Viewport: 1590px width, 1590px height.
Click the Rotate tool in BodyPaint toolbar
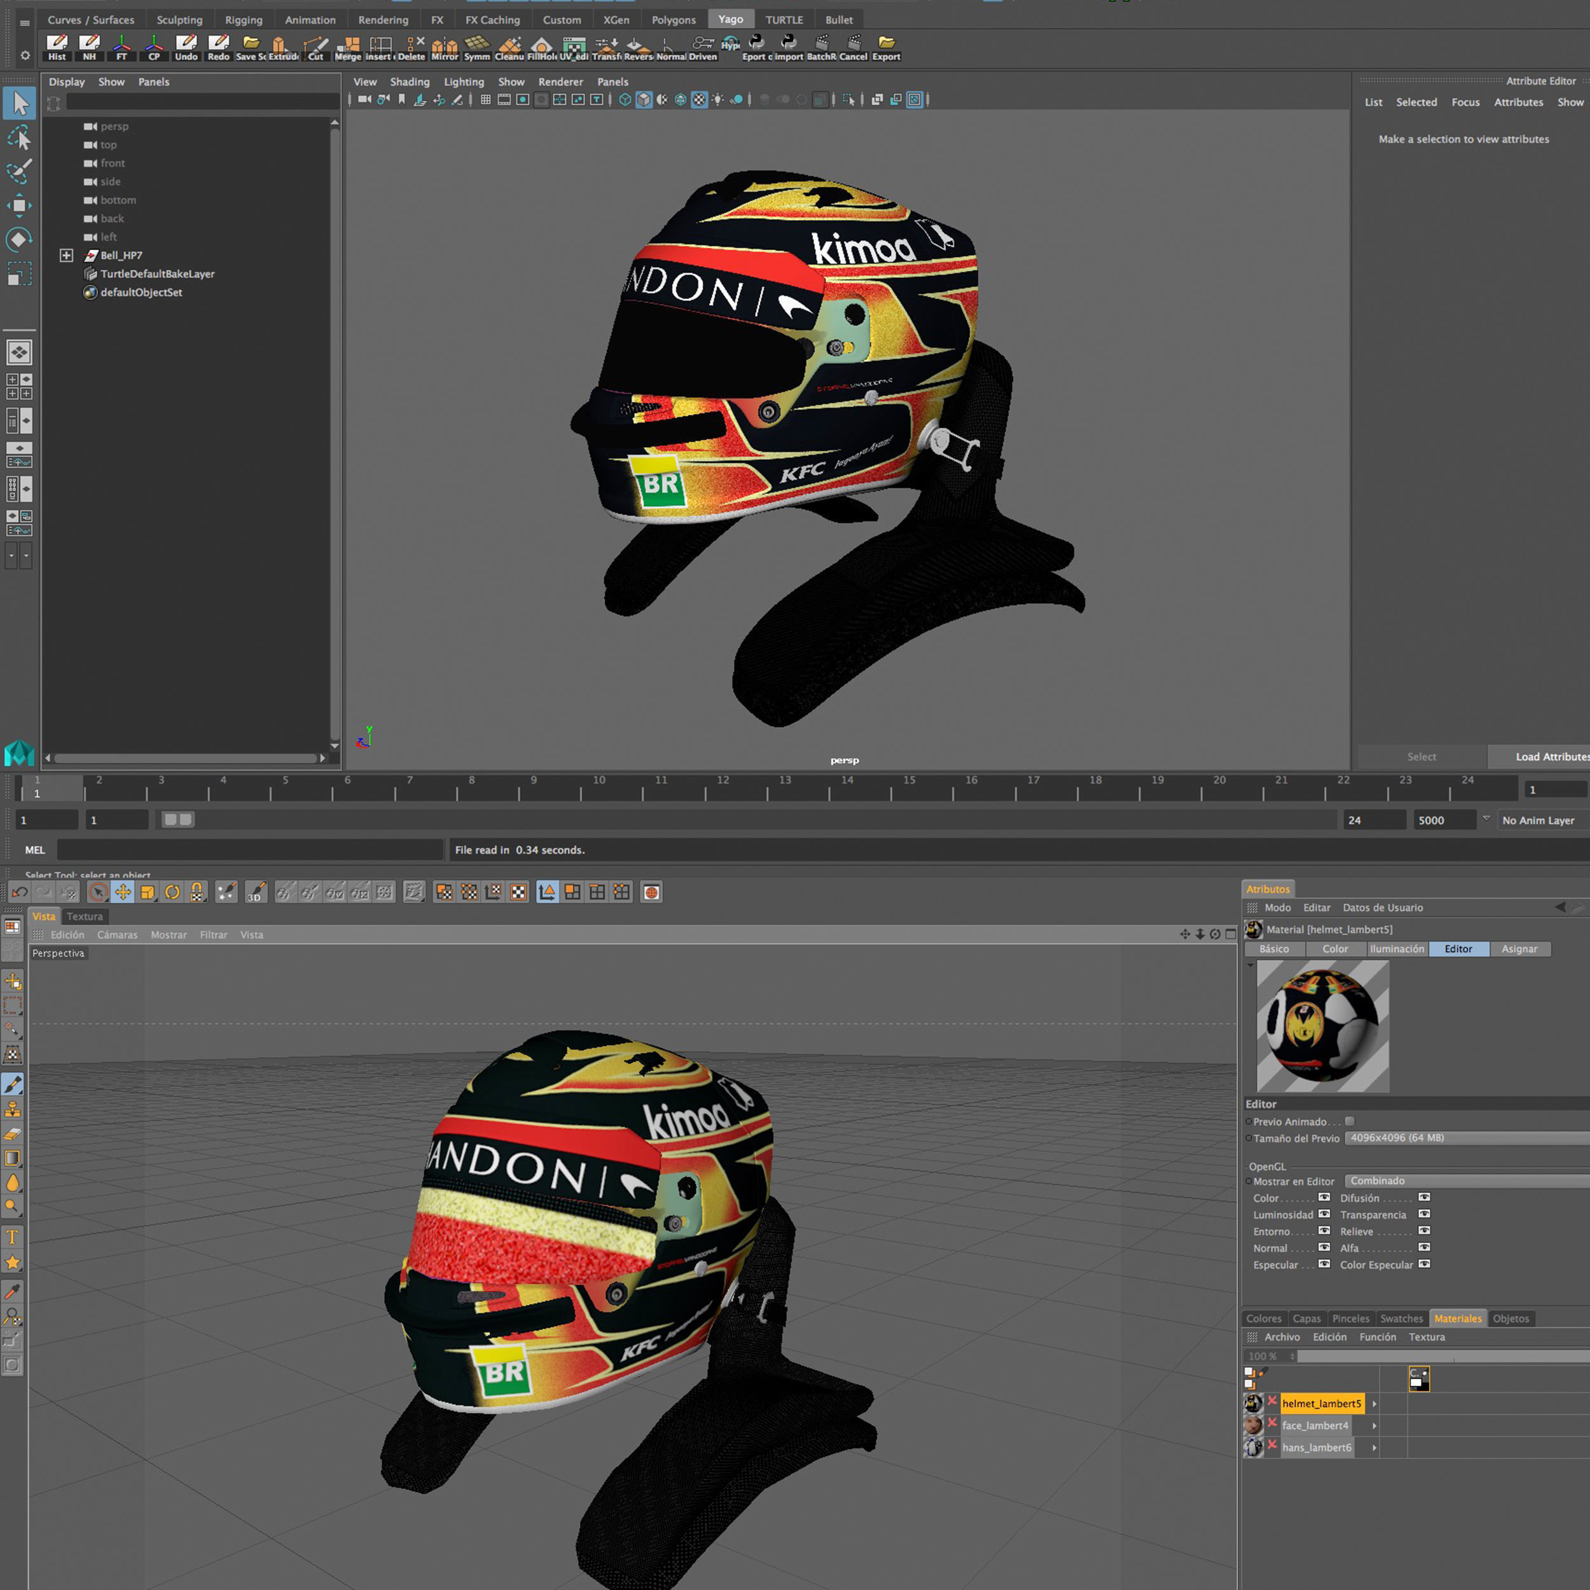[x=172, y=892]
